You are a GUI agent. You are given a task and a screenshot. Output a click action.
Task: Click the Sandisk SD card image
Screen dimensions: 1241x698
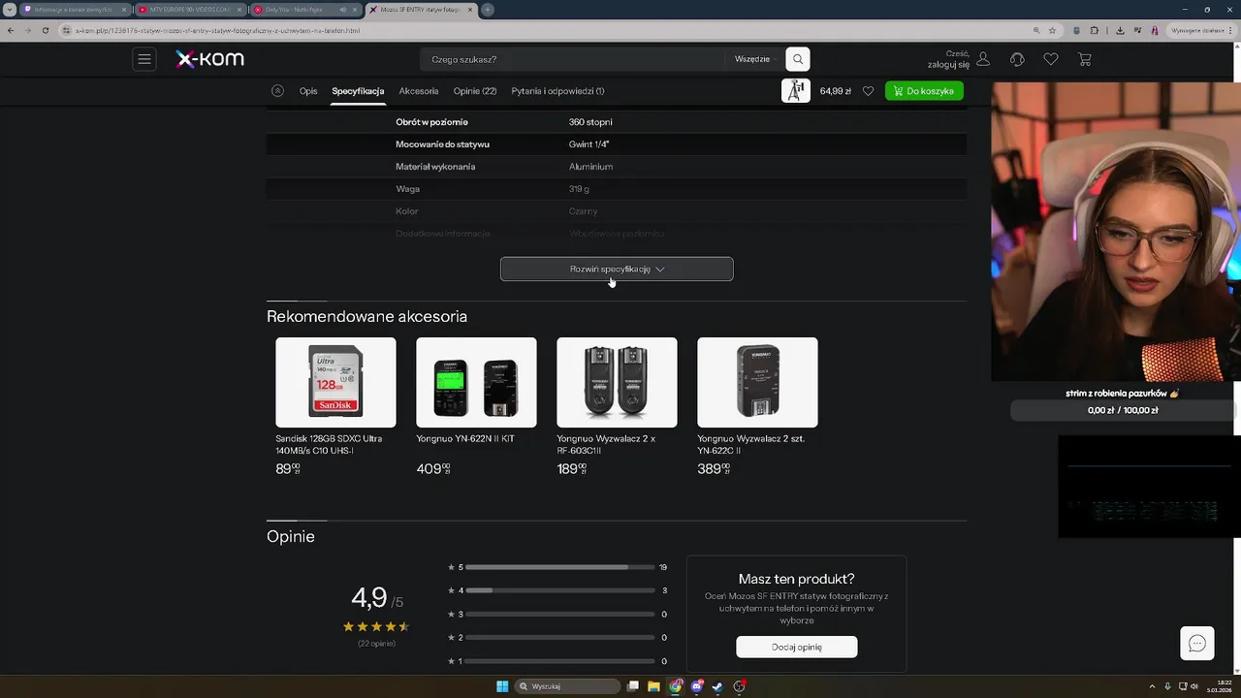[335, 382]
